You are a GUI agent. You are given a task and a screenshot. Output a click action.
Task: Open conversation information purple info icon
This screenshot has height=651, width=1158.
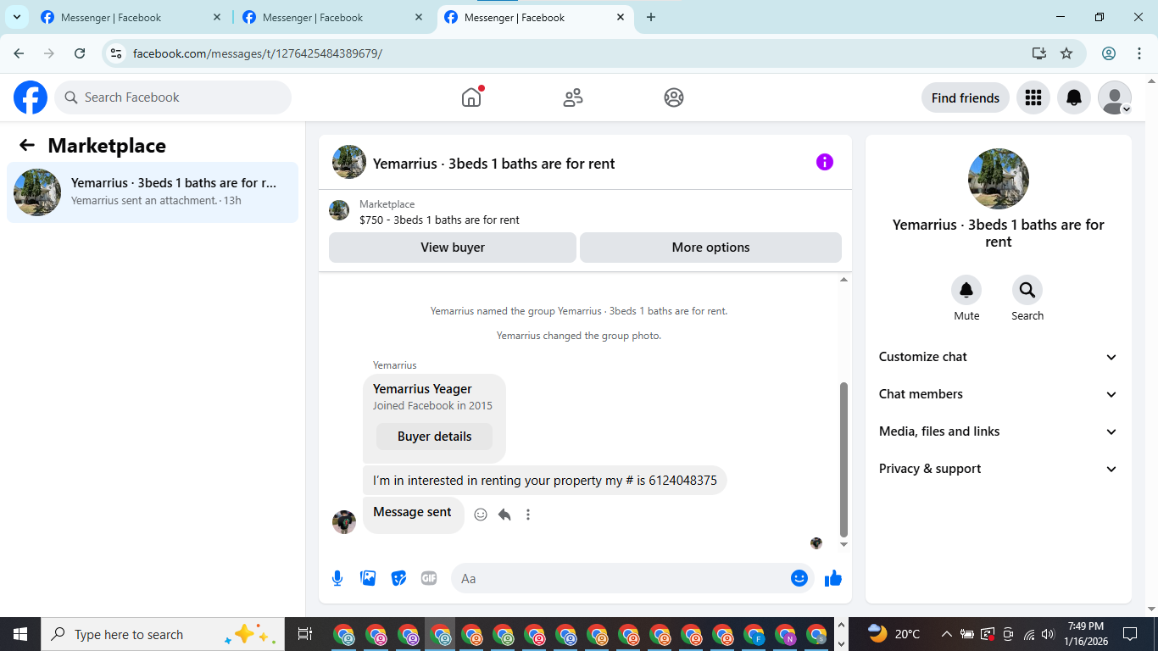click(825, 162)
